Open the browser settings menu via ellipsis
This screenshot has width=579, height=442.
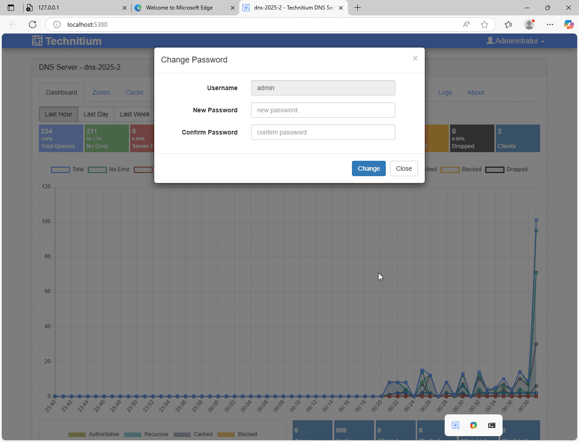(550, 24)
